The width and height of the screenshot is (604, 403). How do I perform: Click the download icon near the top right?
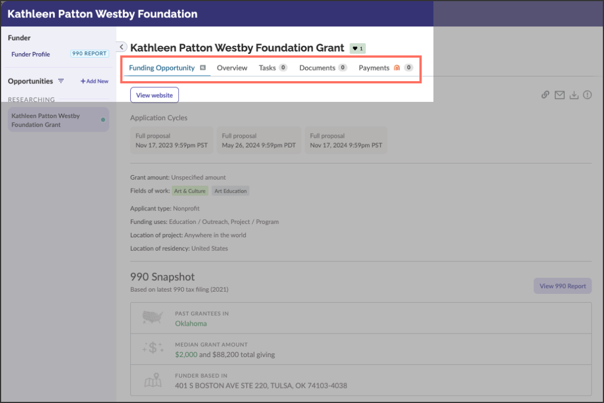coord(574,95)
